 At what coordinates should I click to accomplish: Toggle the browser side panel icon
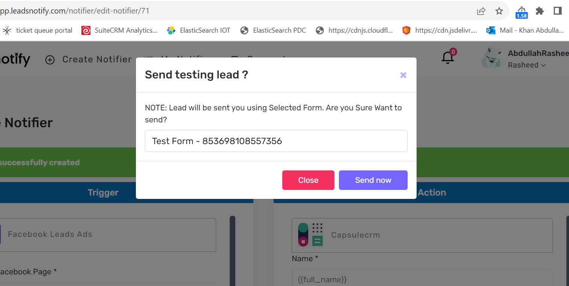click(x=558, y=11)
